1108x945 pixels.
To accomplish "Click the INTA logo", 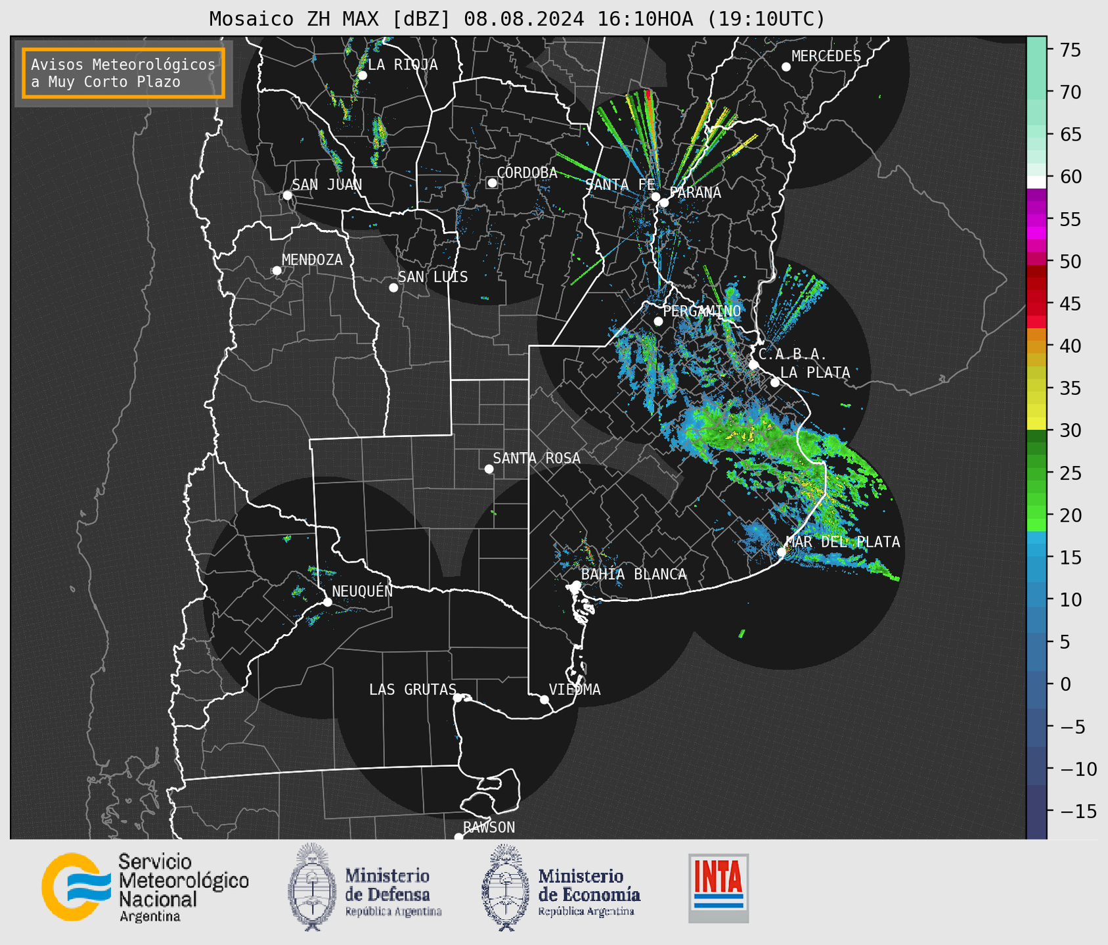I will 719,888.
